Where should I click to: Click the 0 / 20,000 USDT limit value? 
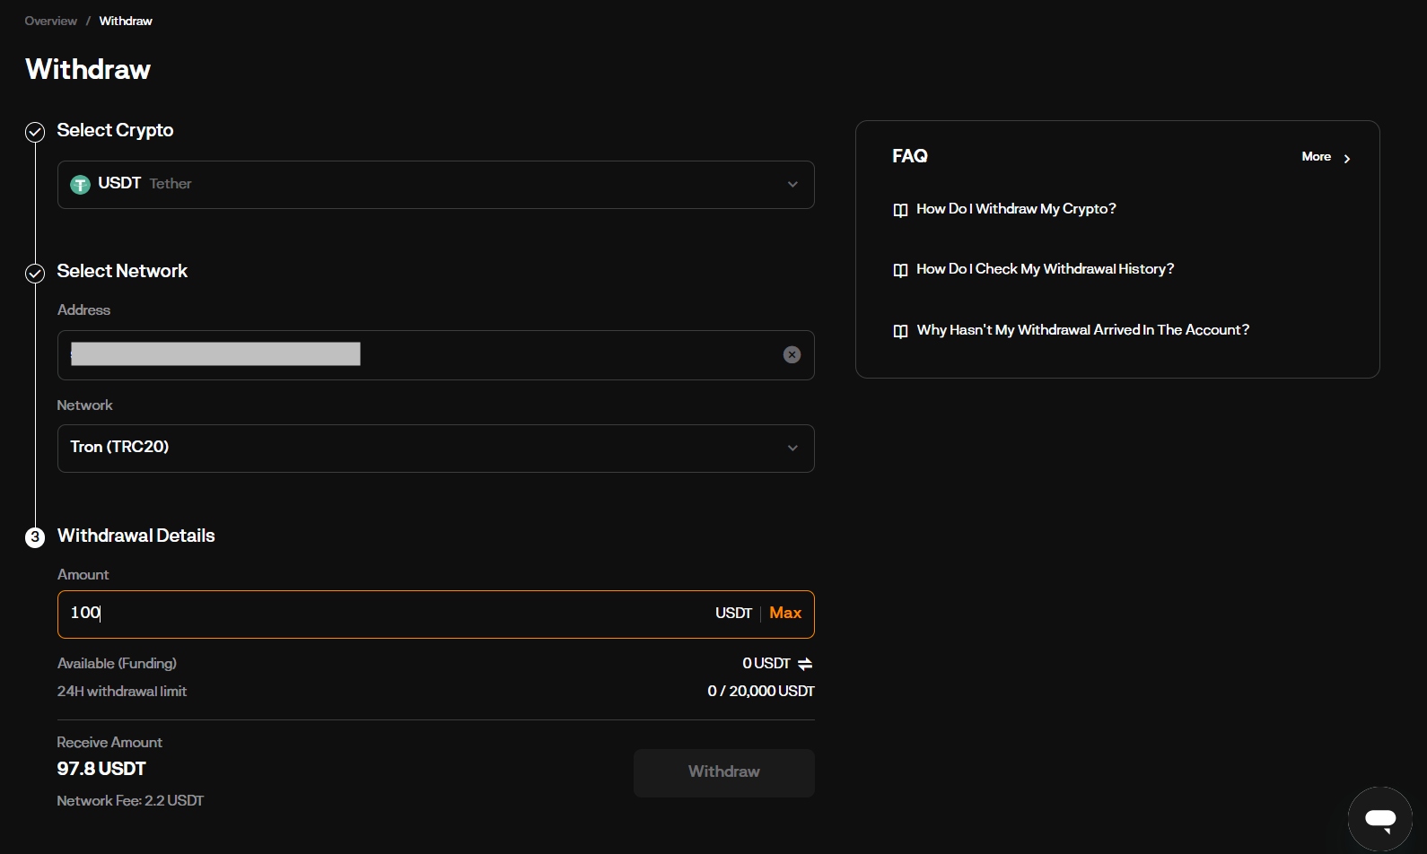click(761, 691)
